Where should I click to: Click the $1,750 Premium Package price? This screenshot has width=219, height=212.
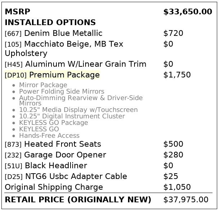tap(177, 75)
